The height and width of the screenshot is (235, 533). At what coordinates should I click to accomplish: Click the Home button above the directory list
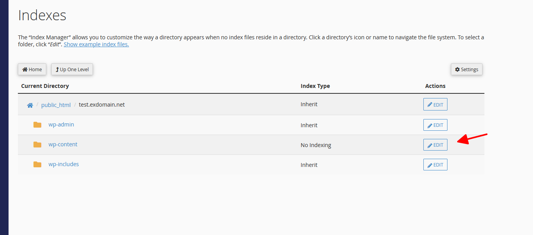pos(32,70)
